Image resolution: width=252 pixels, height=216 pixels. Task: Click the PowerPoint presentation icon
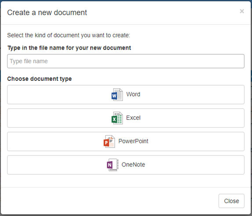(x=109, y=141)
